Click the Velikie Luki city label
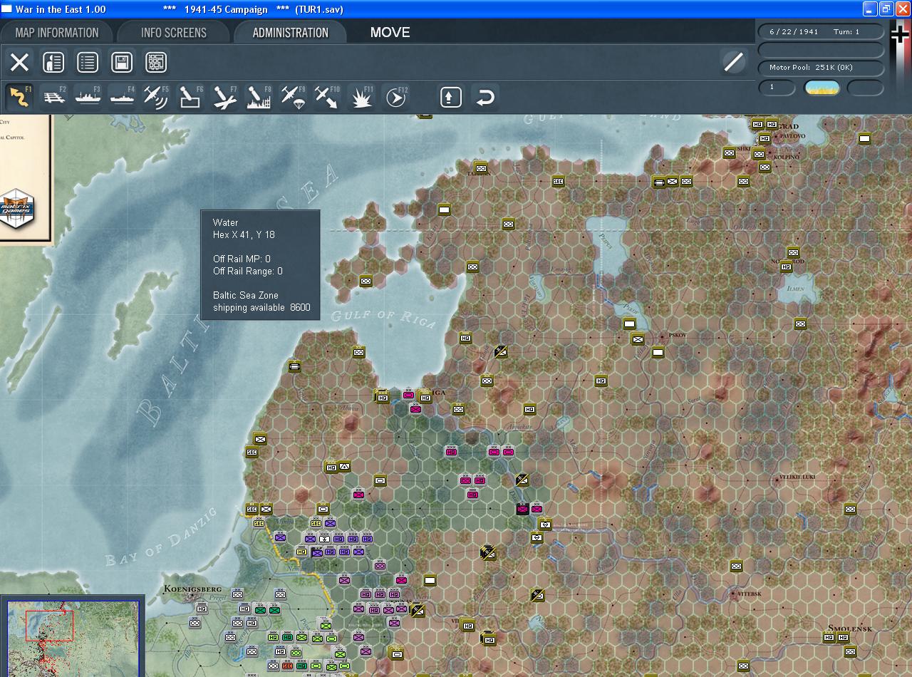 click(x=797, y=477)
